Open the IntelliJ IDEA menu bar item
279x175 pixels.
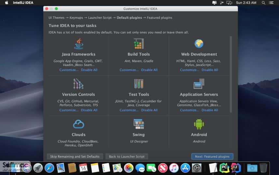click(x=23, y=3)
